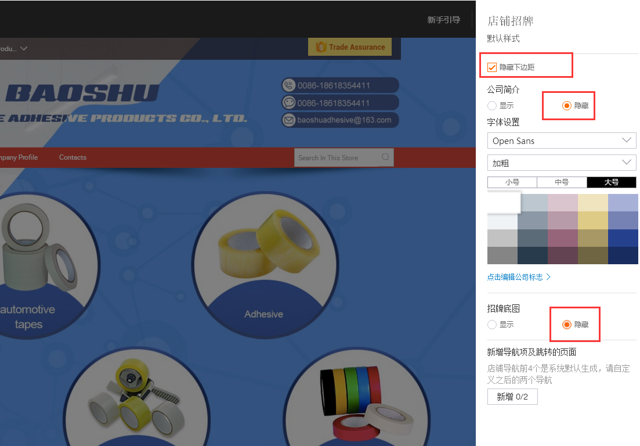
Task: Click the 新增导航项及跳转的页面 heading
Action: pyautogui.click(x=531, y=352)
